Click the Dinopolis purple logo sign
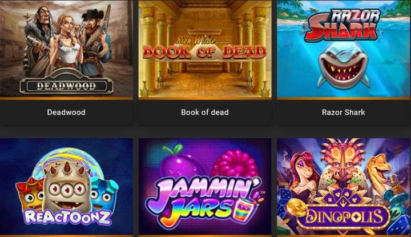 tap(344, 217)
